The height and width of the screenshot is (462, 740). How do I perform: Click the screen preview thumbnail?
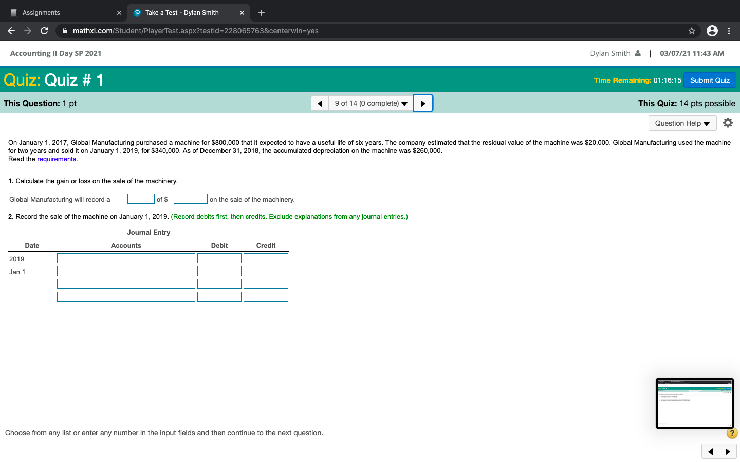pos(694,403)
